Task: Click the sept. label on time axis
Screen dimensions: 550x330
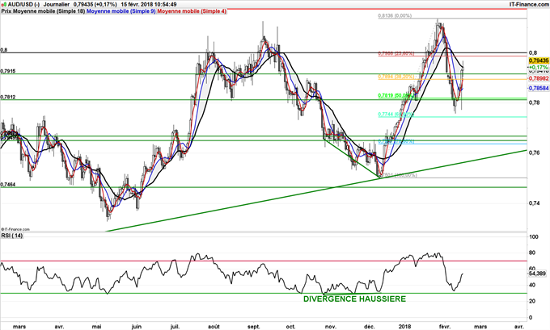Action: click(254, 327)
